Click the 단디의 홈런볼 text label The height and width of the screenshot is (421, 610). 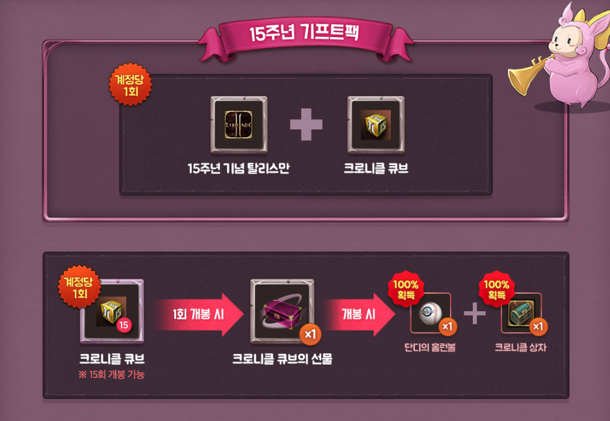point(430,347)
